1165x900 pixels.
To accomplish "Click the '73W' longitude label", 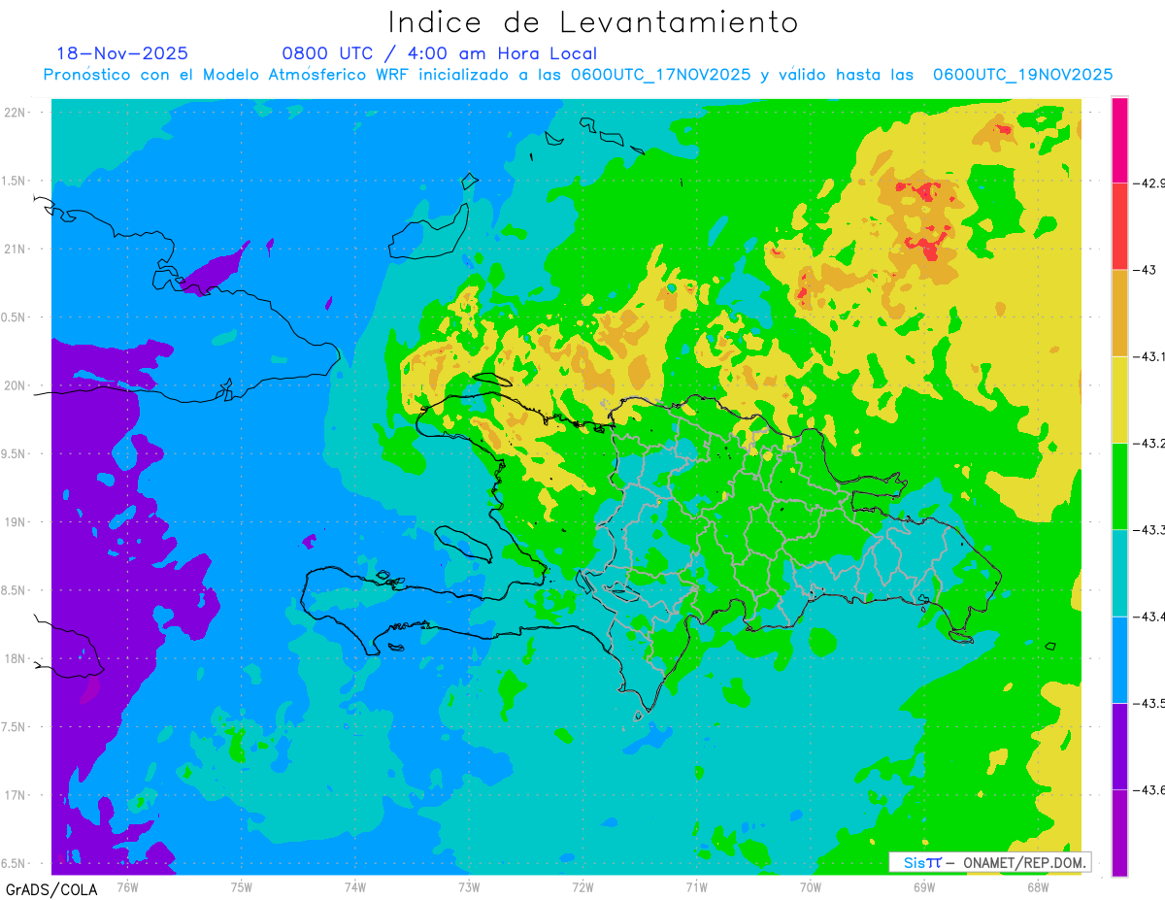I will click(x=469, y=886).
